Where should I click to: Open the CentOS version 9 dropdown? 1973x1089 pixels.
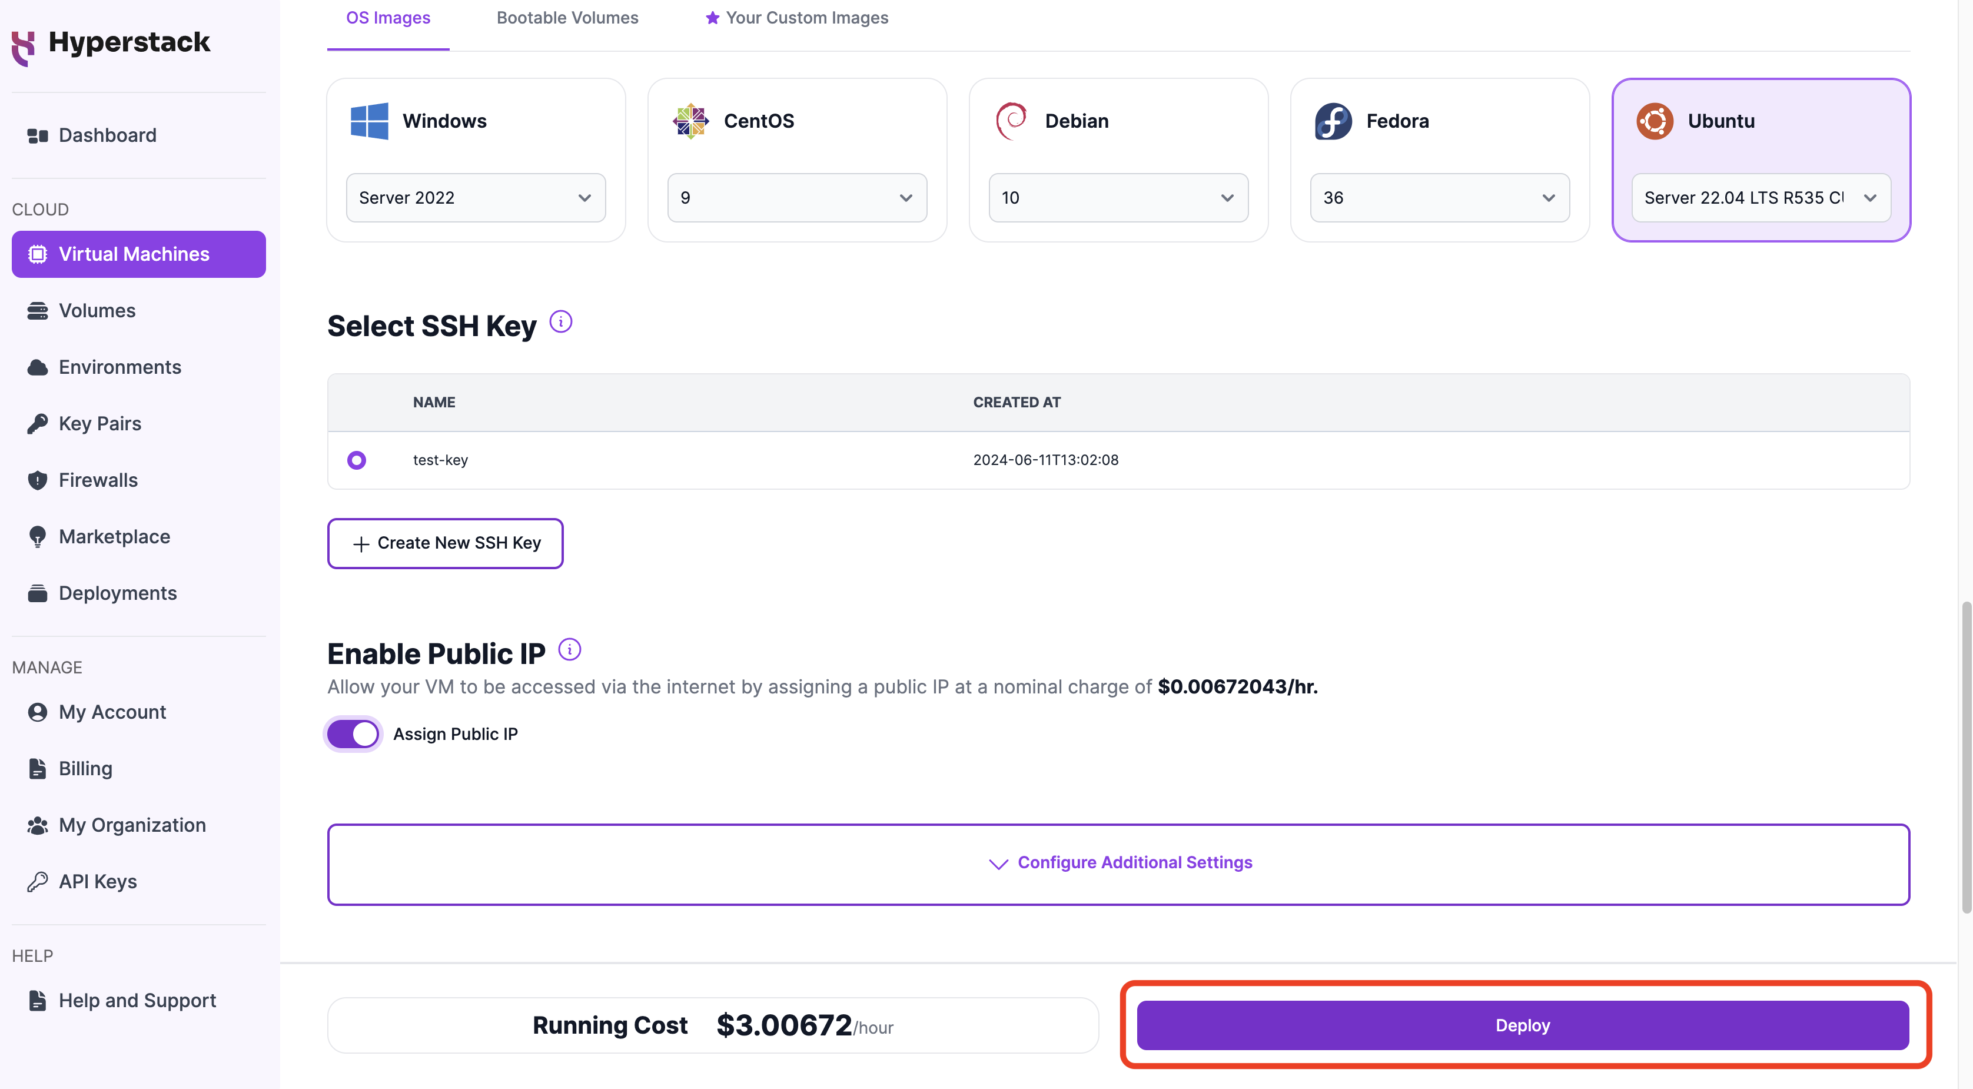click(796, 198)
